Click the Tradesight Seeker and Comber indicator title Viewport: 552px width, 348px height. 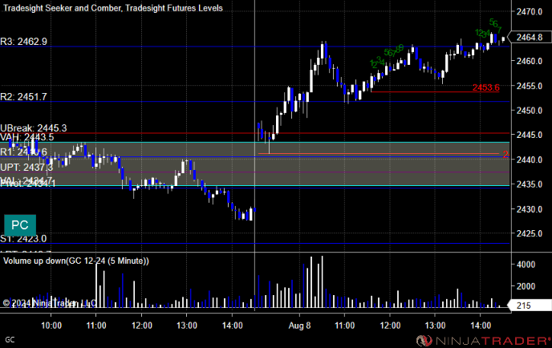(112, 8)
